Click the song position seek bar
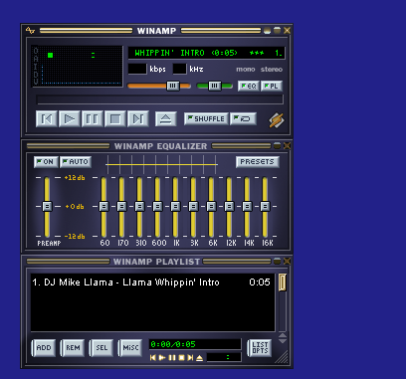 pyautogui.click(x=159, y=99)
